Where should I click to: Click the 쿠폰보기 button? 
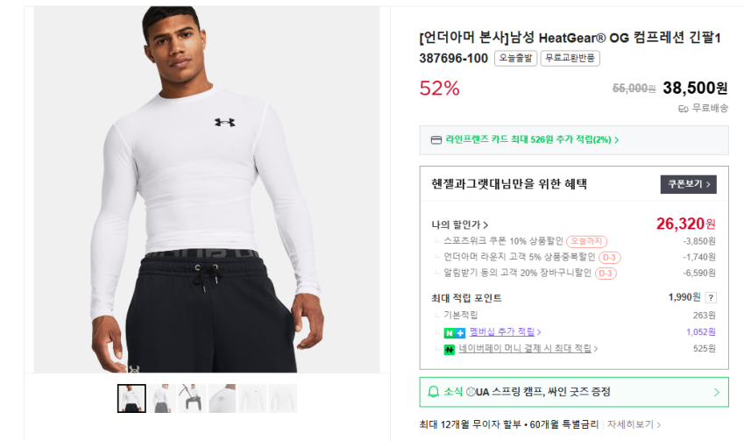(688, 184)
